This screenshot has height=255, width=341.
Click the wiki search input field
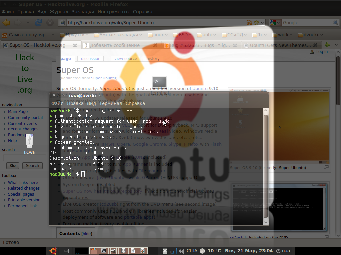click(24, 158)
